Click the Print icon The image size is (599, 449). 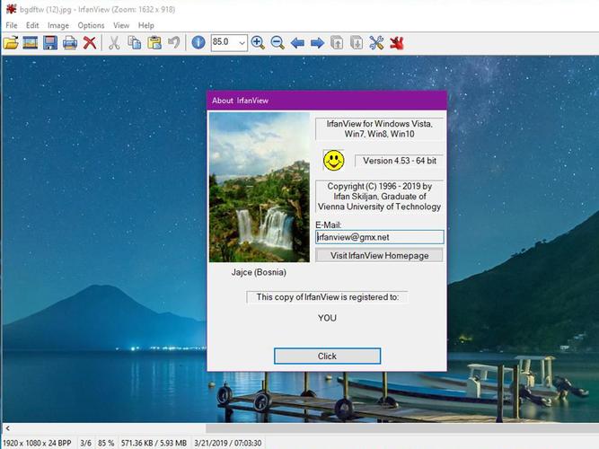coord(70,42)
